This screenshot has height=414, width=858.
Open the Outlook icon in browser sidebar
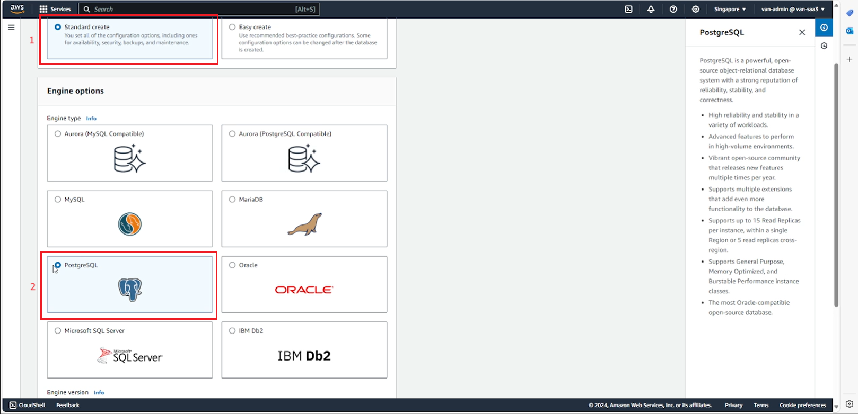tap(850, 31)
